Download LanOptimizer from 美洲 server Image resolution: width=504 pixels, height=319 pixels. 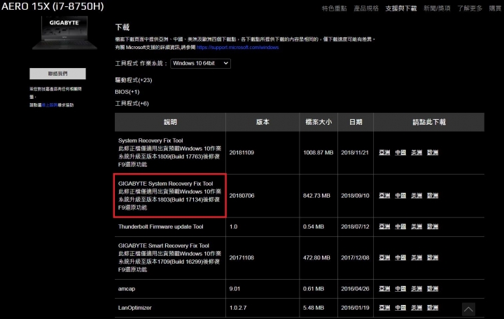[x=416, y=308]
